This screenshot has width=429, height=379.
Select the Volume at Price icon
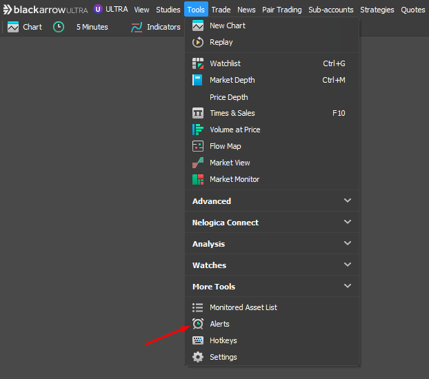pyautogui.click(x=198, y=130)
